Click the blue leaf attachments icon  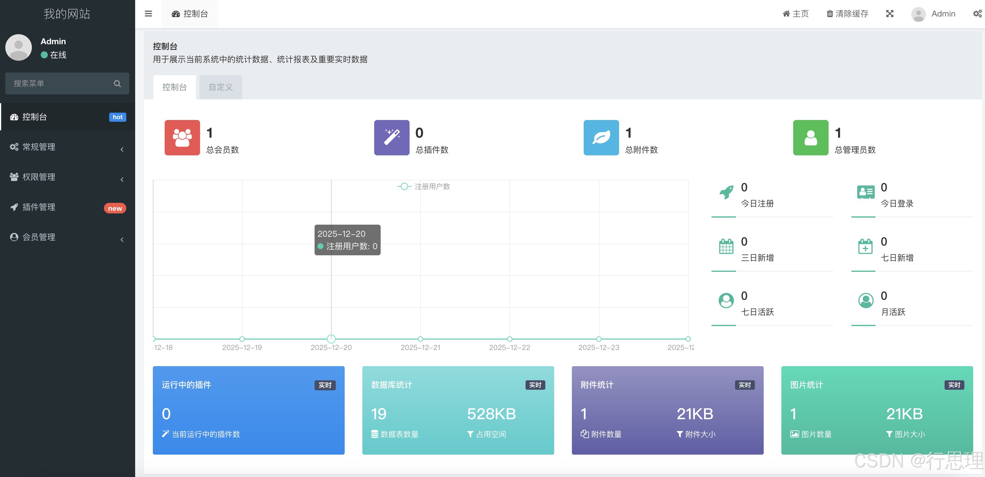coord(601,137)
